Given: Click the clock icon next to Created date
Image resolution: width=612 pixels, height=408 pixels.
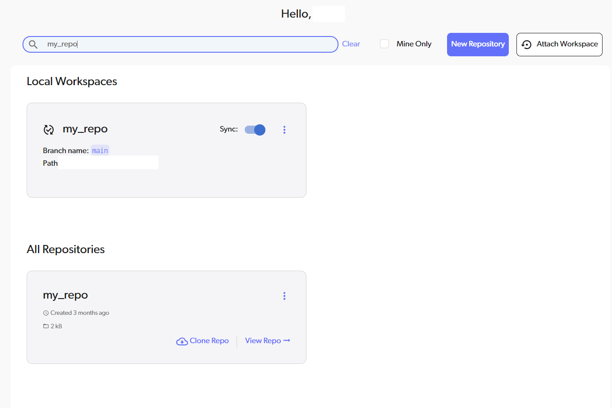Looking at the screenshot, I should click(x=46, y=313).
